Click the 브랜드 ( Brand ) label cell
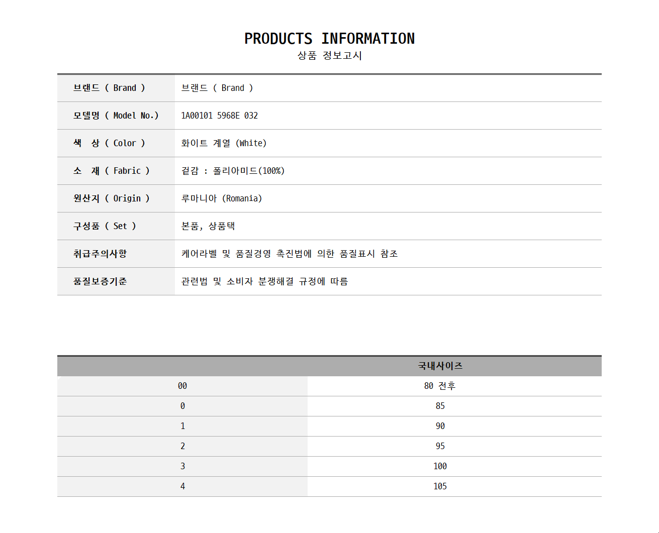Image resolution: width=659 pixels, height=533 pixels. 109,88
